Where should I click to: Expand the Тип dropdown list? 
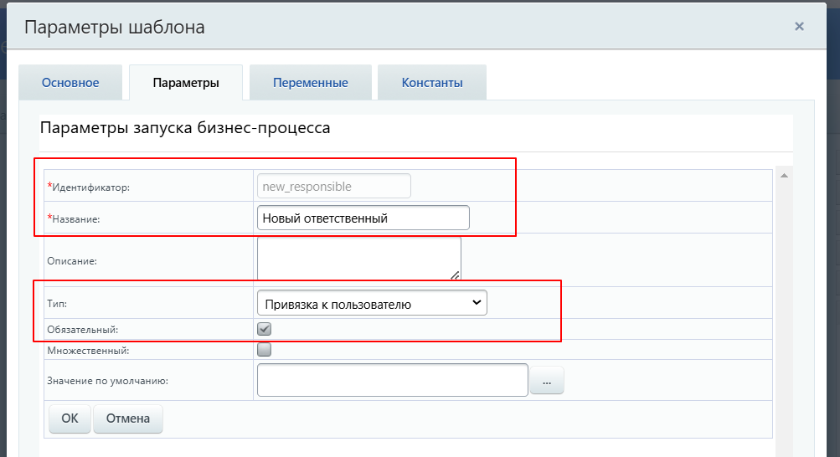pyautogui.click(x=372, y=303)
